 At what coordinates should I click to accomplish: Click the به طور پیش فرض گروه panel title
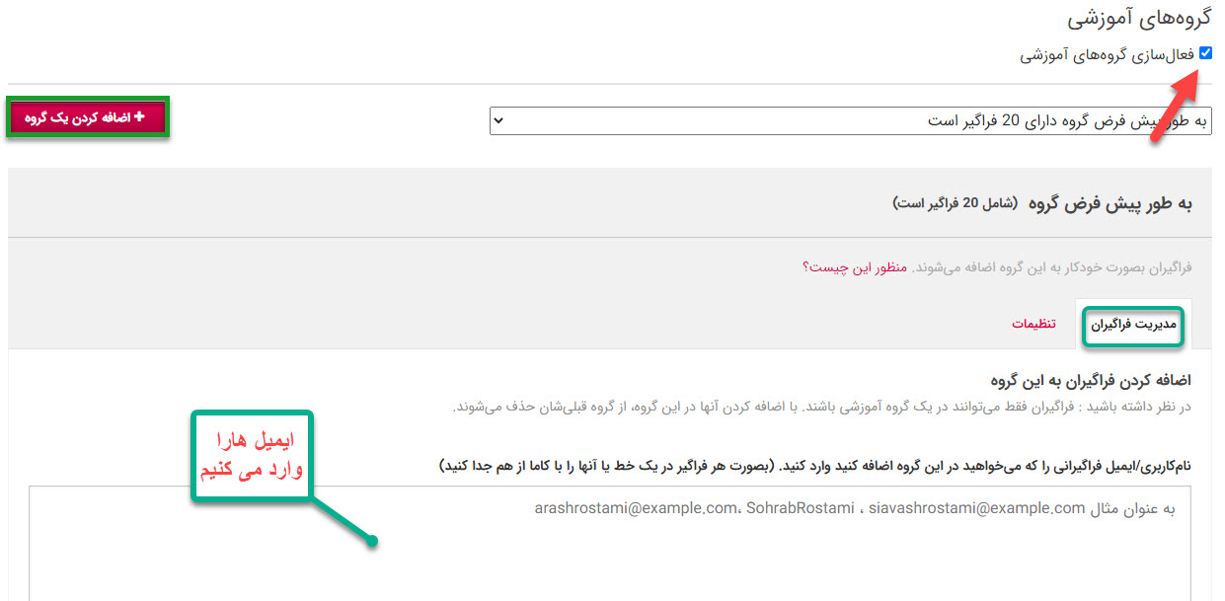(1110, 203)
